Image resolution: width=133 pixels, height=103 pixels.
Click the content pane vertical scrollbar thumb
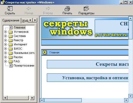[130, 30]
